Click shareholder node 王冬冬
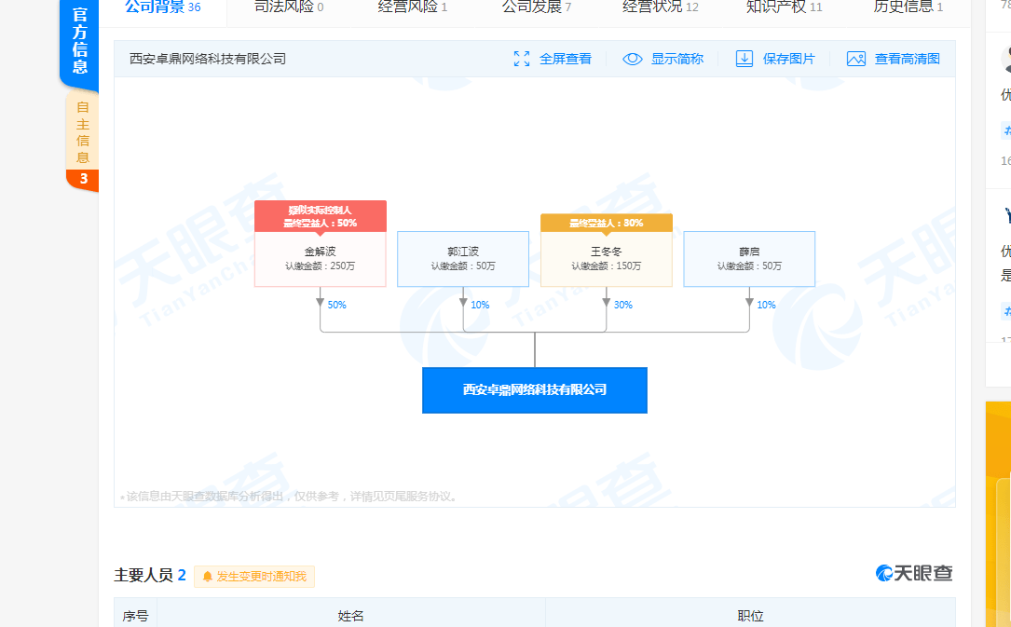 [606, 258]
